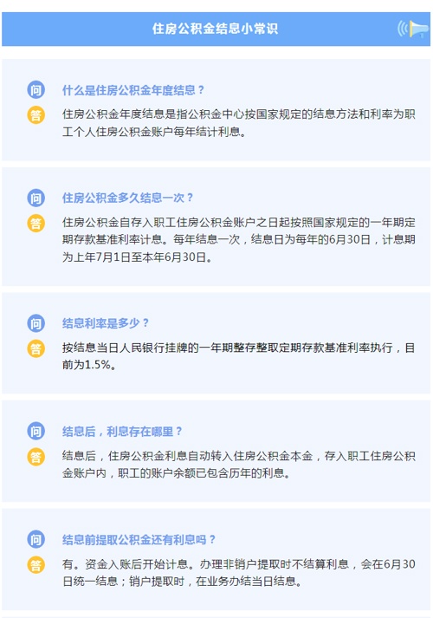Viewport: 433px width, 618px height.
Task: Click the blue 问 icon beside 结息利率是多少
Action: tap(36, 323)
